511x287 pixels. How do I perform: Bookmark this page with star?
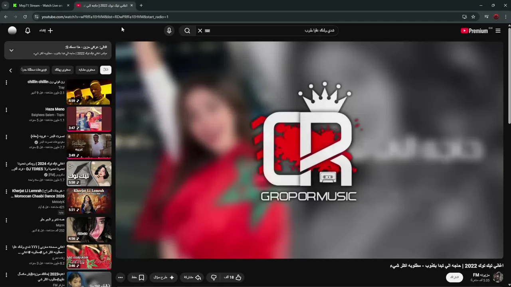click(473, 17)
